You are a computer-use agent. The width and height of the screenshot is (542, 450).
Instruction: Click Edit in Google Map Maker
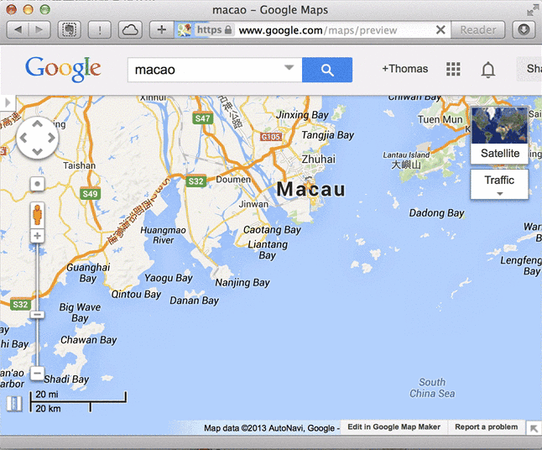393,426
